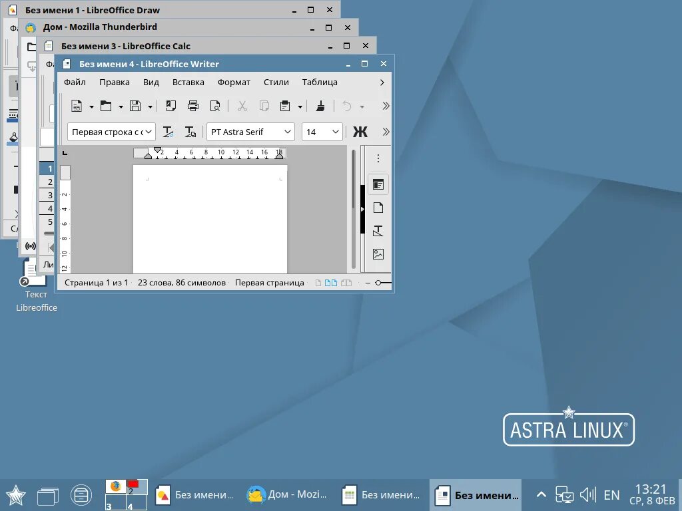682x511 pixels.
Task: Show more menus with the menubar chevron
Action: [x=382, y=82]
